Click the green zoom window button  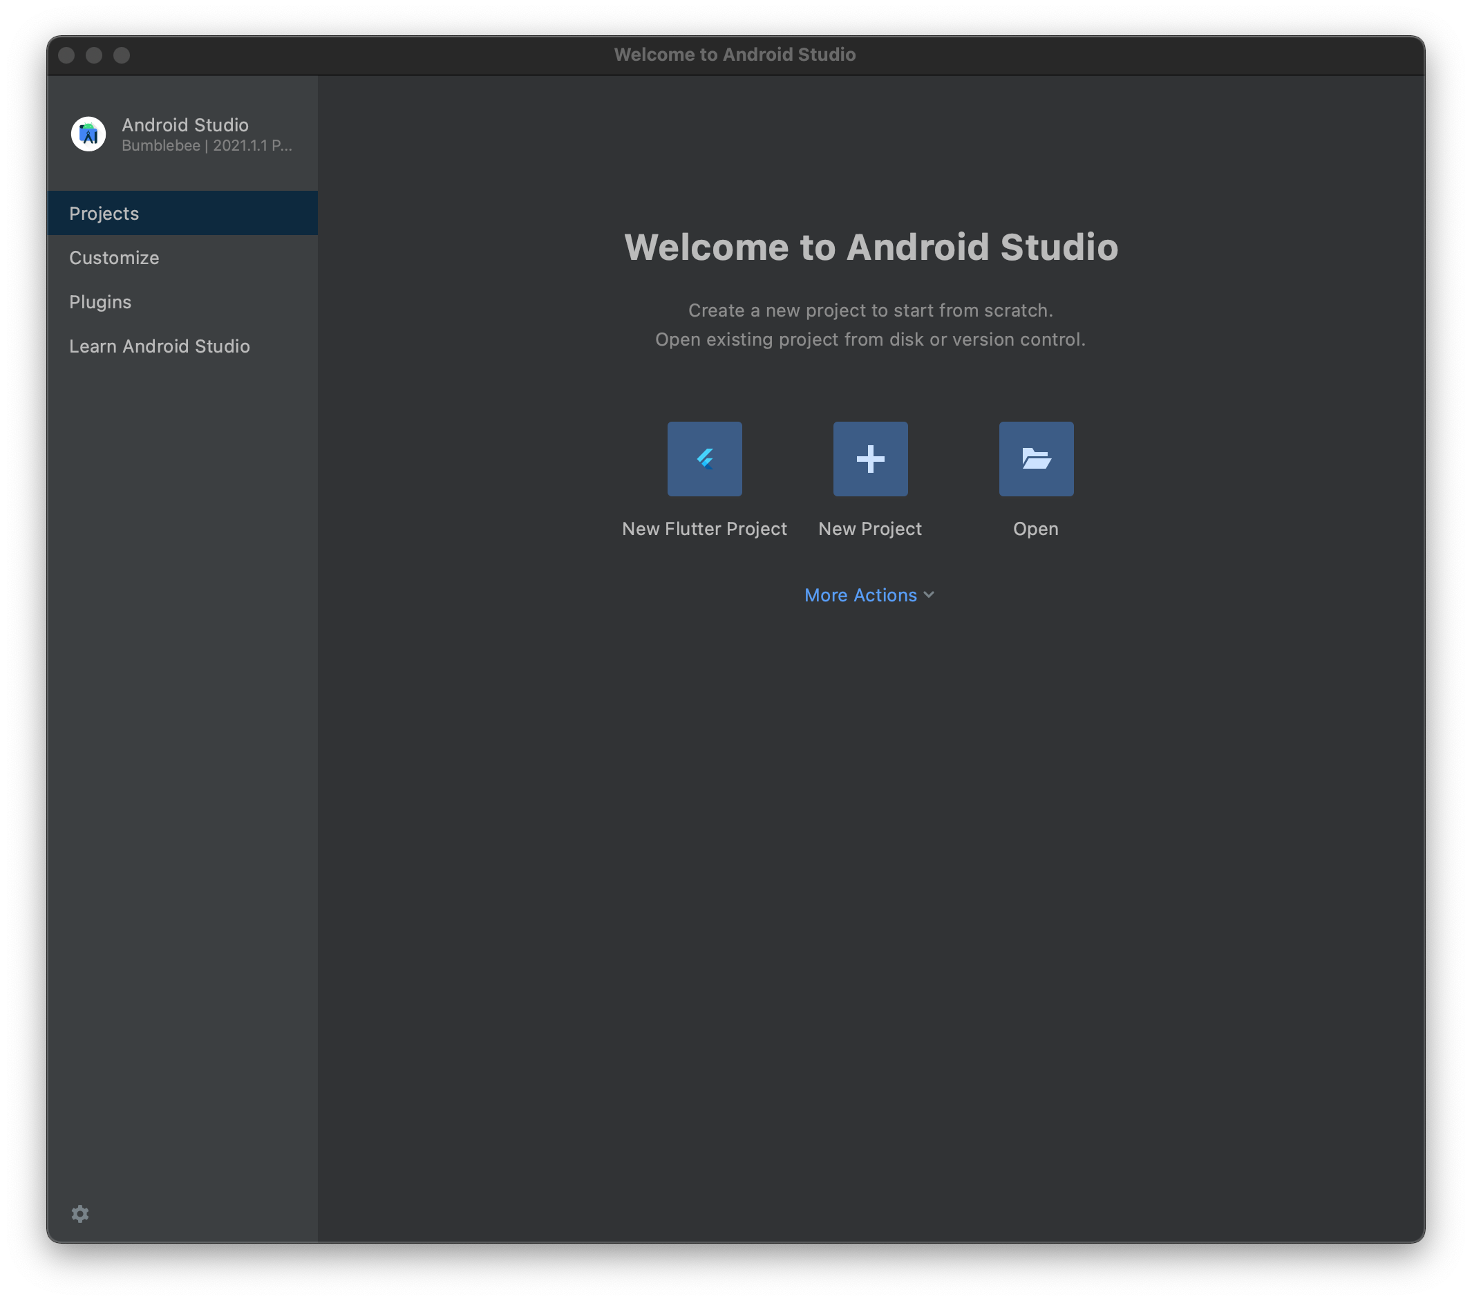(122, 55)
